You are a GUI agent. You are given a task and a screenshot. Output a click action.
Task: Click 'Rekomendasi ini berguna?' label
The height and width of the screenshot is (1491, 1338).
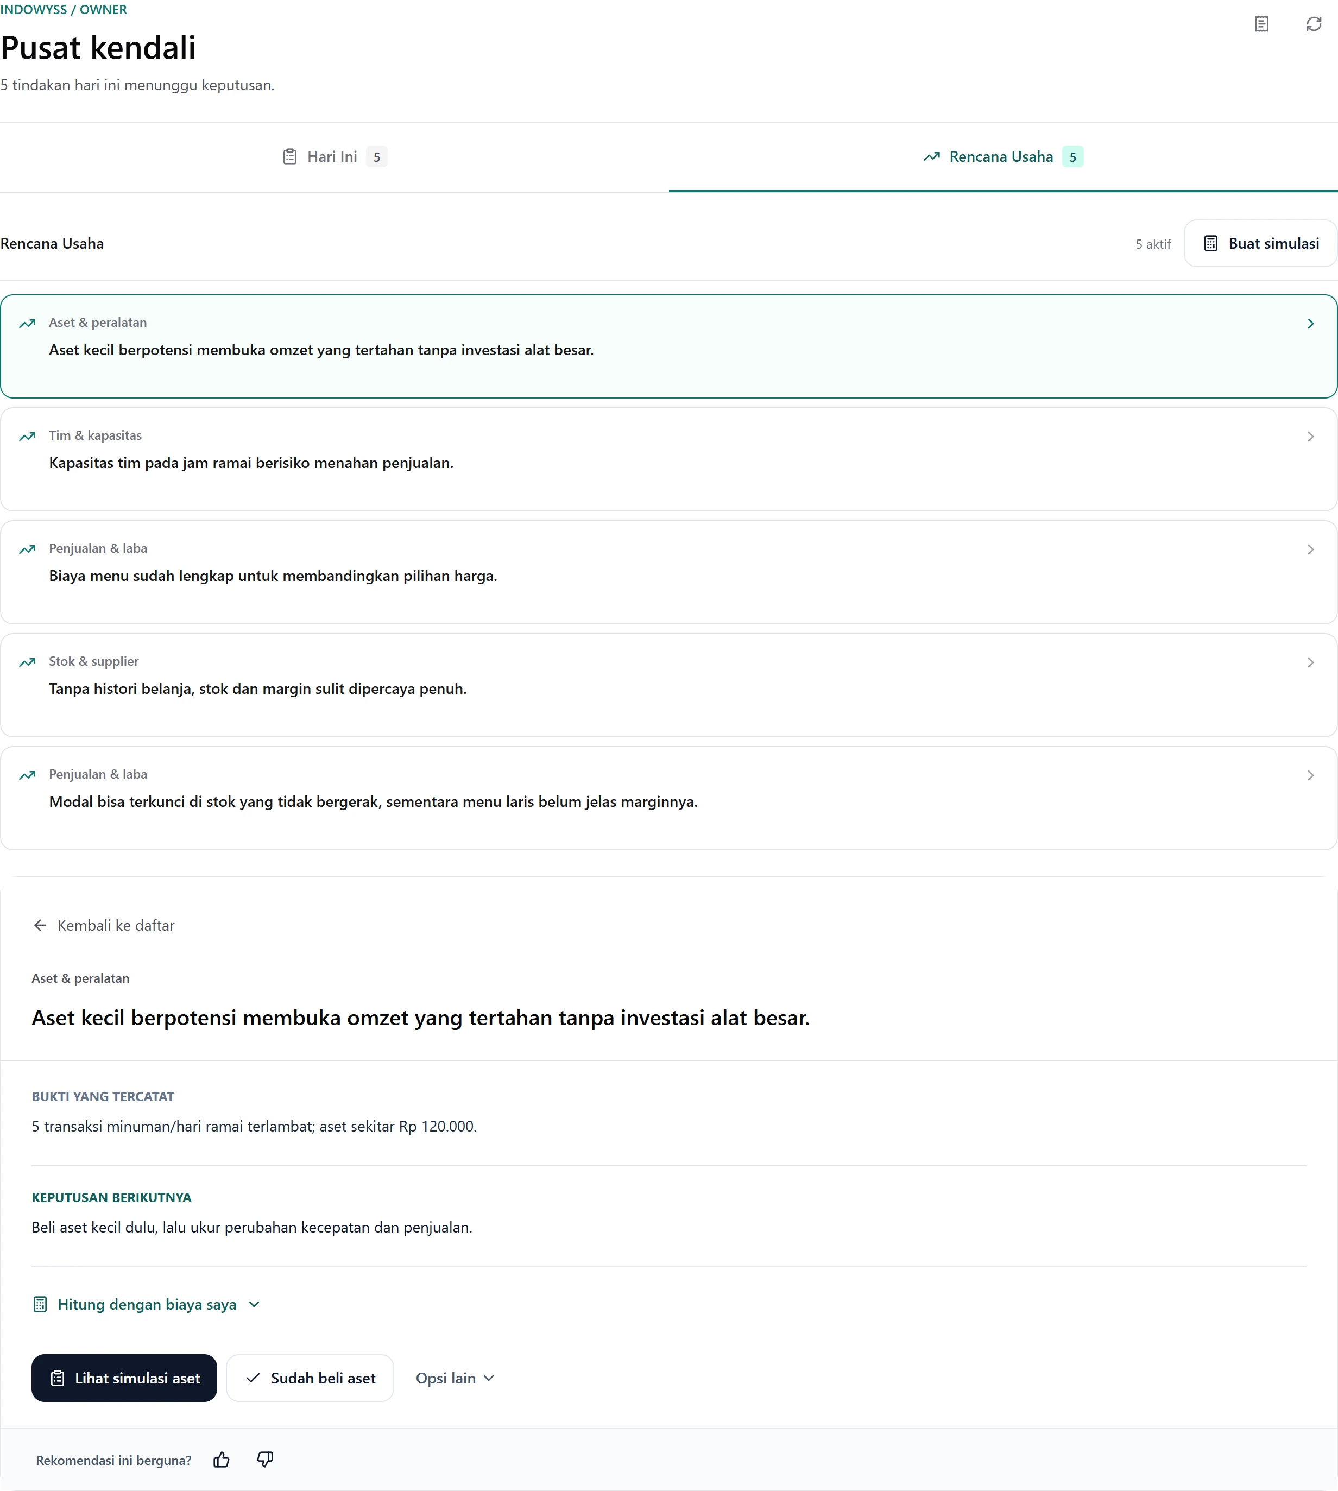[x=114, y=1460]
